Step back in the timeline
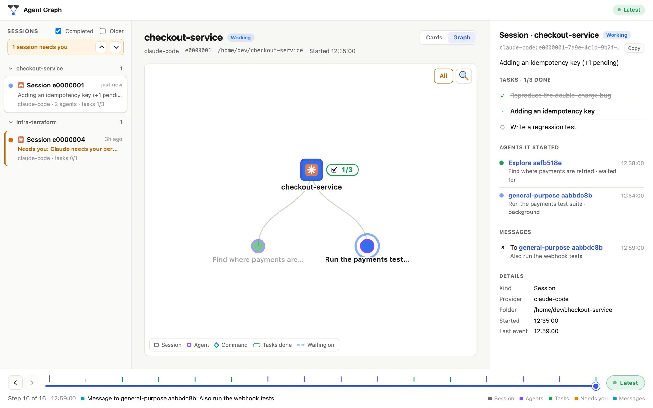Screen dimensions: 653x408 coord(15,383)
